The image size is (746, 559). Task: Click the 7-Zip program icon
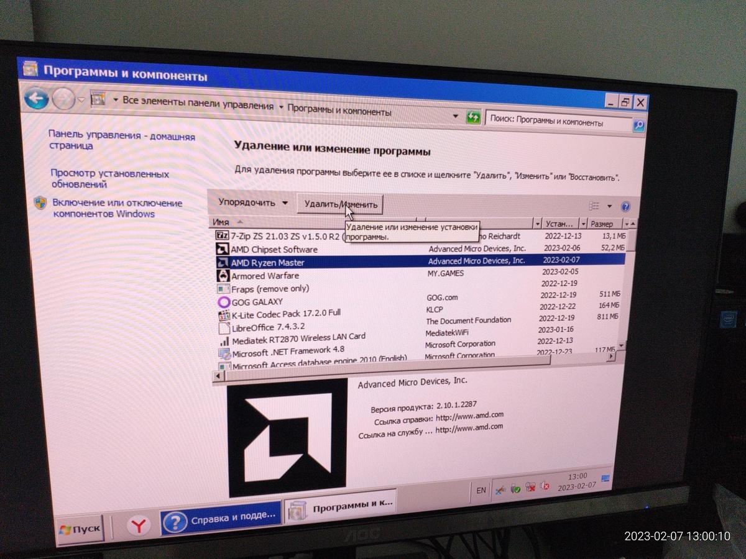click(222, 235)
